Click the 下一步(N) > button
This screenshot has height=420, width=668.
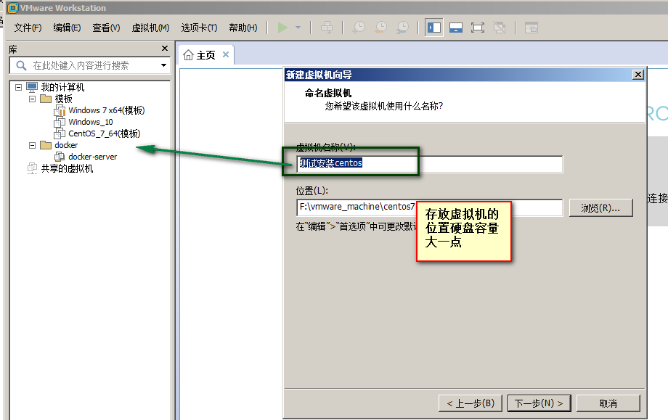pos(539,403)
